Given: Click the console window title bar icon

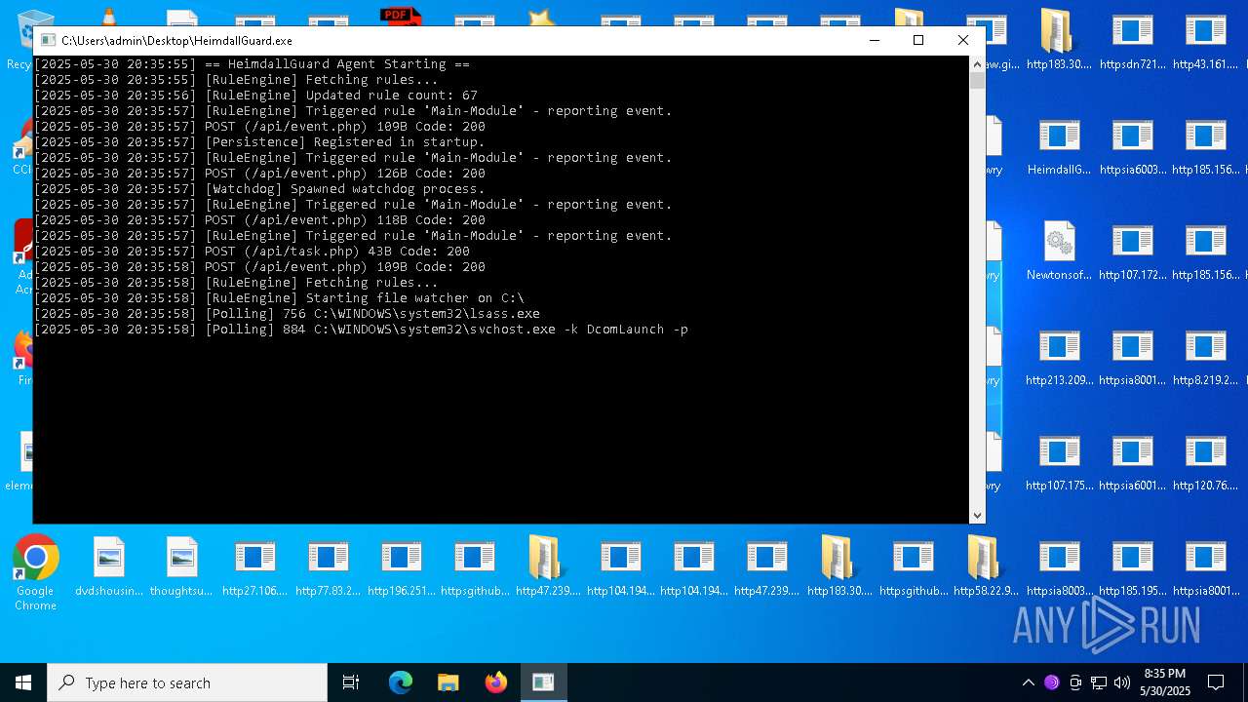Looking at the screenshot, I should 48,40.
